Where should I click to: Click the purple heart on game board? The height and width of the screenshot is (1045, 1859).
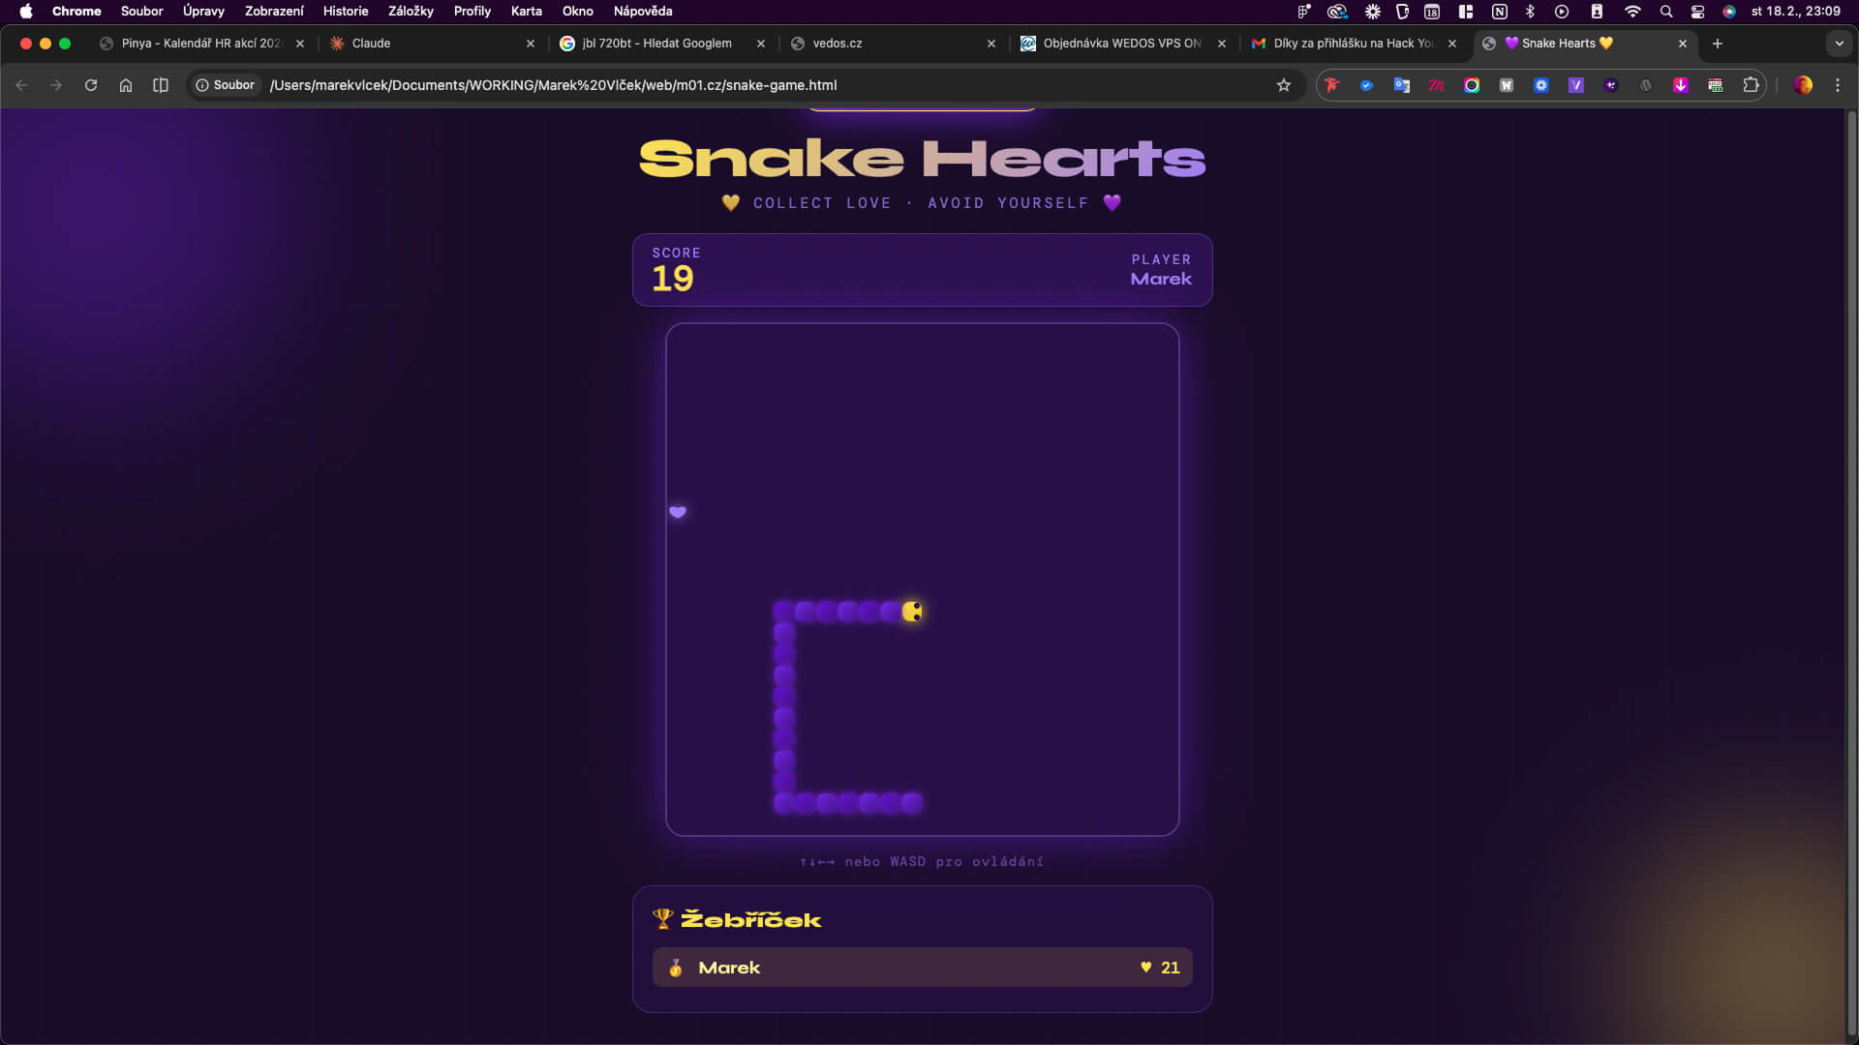678,512
